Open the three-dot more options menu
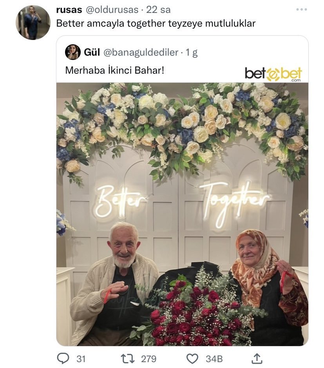 tap(302, 10)
